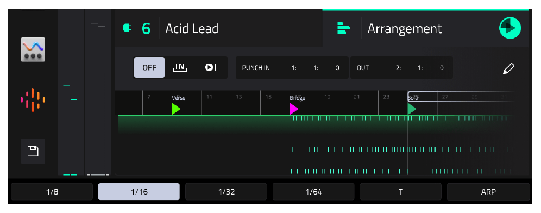Edit the PUNCH IN tick value

click(x=337, y=68)
